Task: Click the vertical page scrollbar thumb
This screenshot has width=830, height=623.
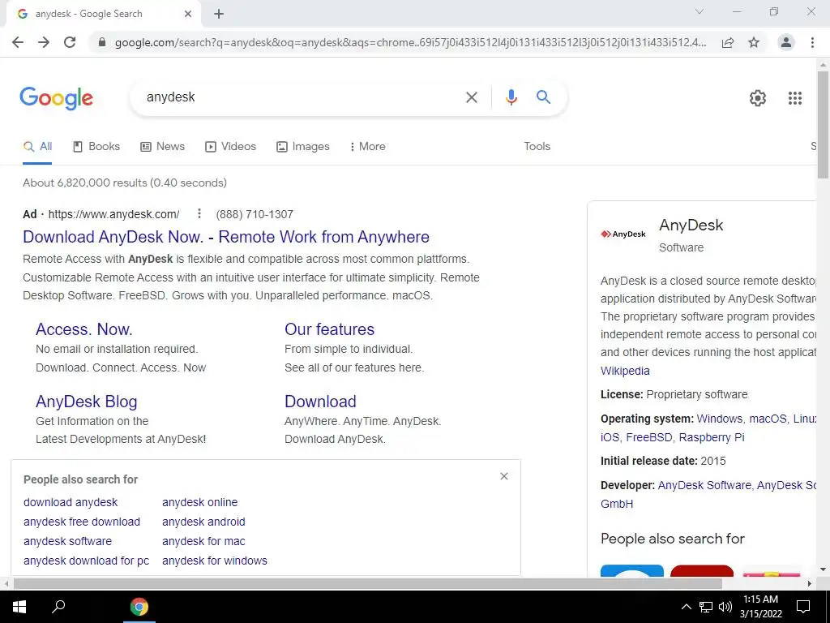Action: tap(823, 124)
